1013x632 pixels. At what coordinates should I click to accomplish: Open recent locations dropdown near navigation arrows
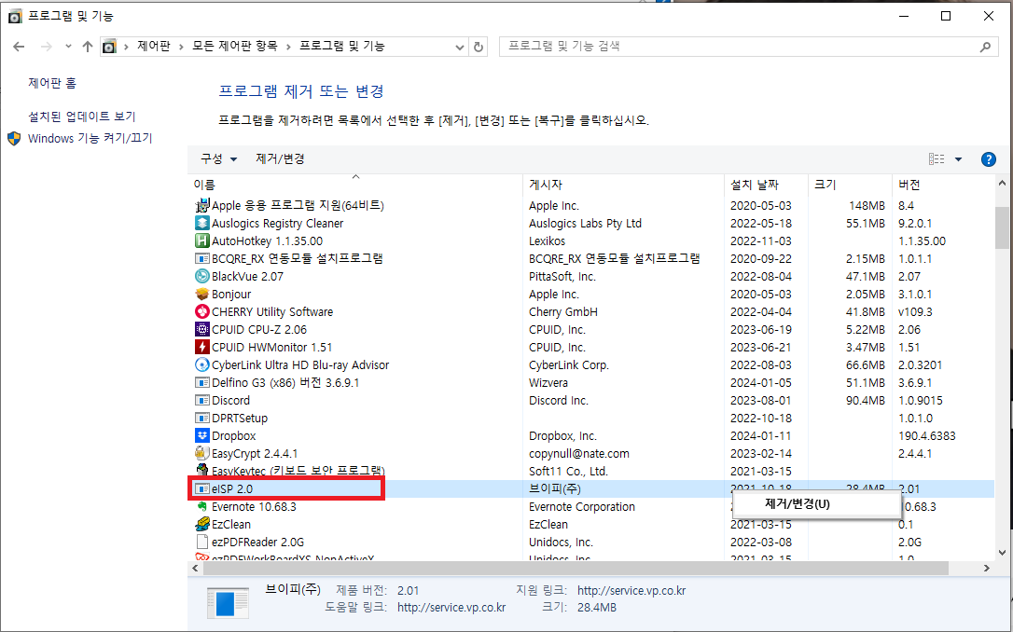[x=68, y=47]
